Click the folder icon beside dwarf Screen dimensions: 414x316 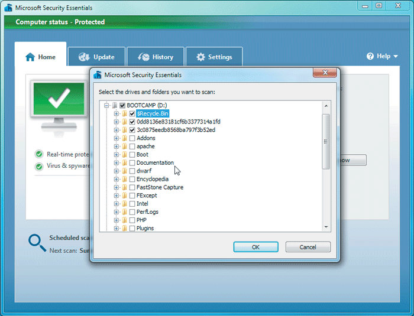[124, 171]
